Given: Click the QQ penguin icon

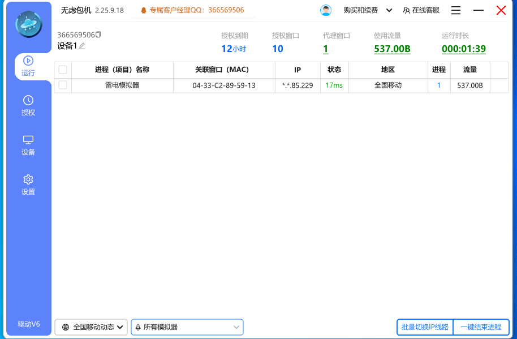Looking at the screenshot, I should tap(144, 10).
